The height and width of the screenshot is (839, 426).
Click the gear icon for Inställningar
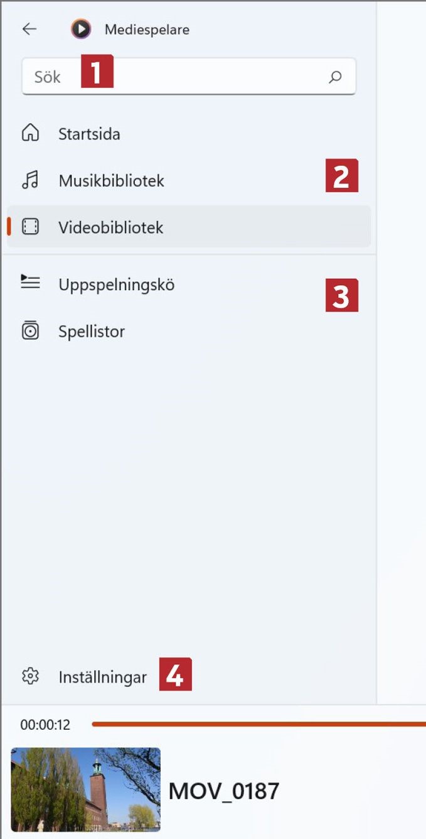click(x=30, y=676)
